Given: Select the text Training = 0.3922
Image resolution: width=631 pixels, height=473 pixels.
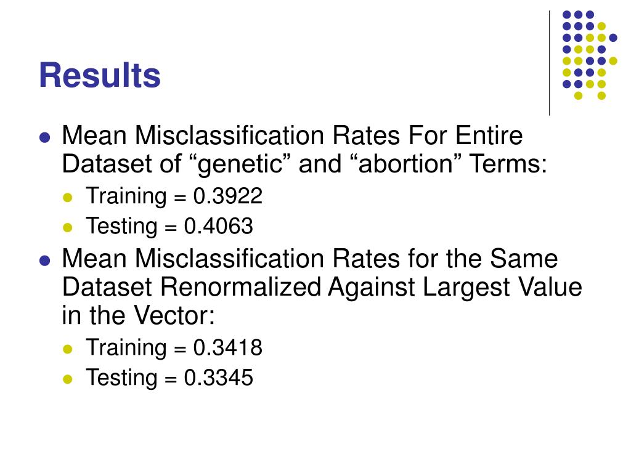Looking at the screenshot, I should pyautogui.click(x=174, y=196).
